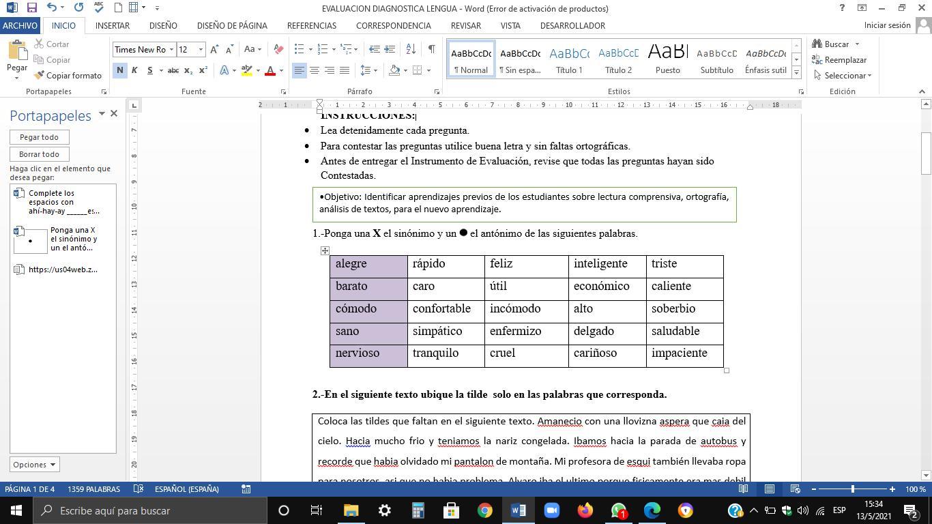This screenshot has width=932, height=524.
Task: Click the zoom slider in the status bar
Action: (x=852, y=489)
